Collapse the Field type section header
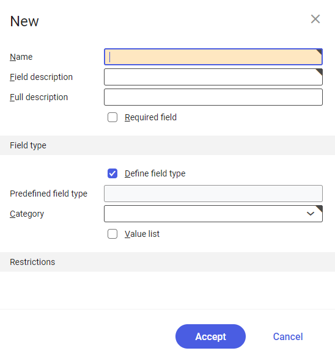This screenshot has width=335, height=359. click(x=167, y=145)
